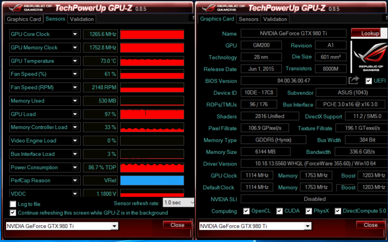Open the GPU Temperature sensor dropdown
Image resolution: width=388 pixels, height=242 pixels.
[x=75, y=61]
